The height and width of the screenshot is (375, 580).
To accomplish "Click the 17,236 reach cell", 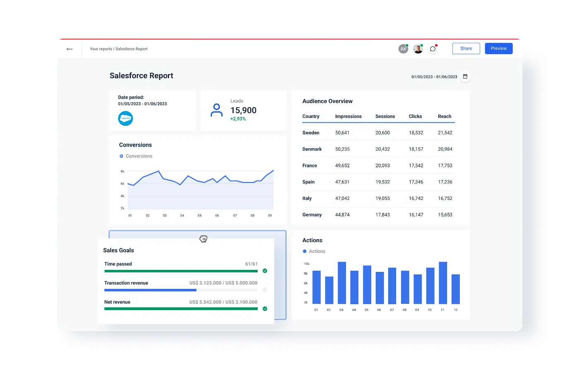I will point(445,182).
